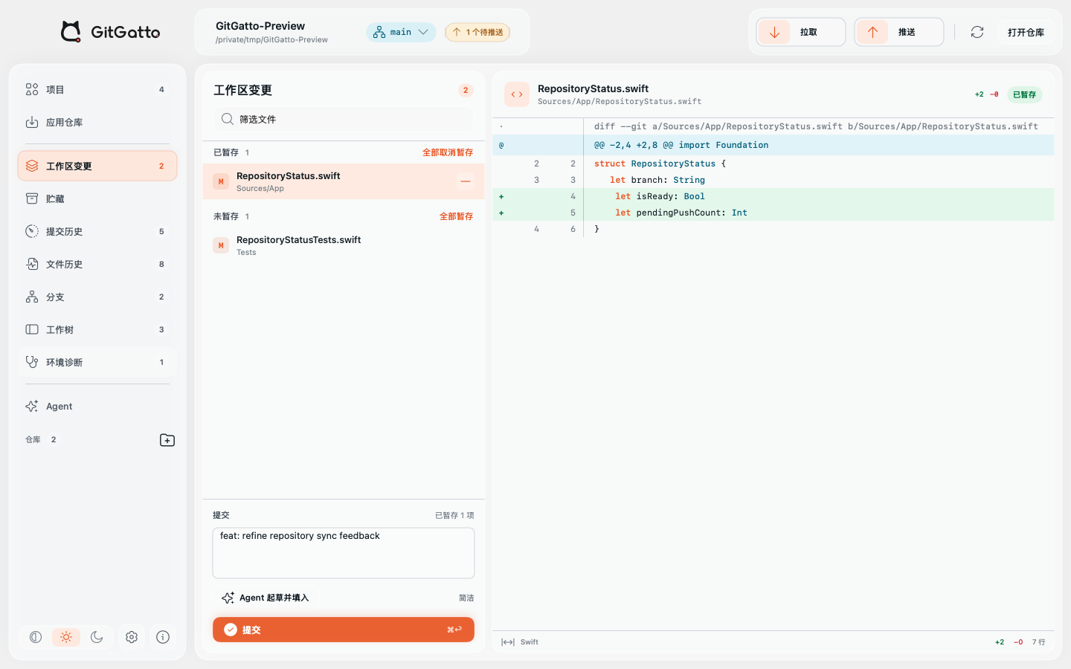This screenshot has height=669, width=1071.
Task: Click the refresh repository icon
Action: click(x=977, y=32)
